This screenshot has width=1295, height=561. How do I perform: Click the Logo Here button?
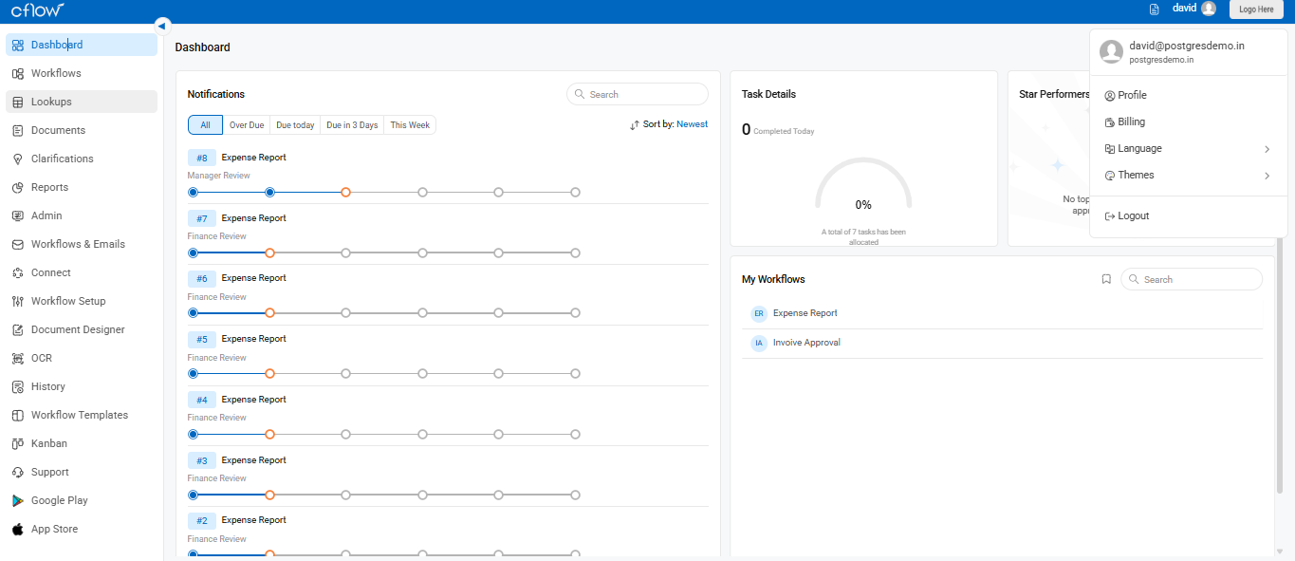pos(1256,9)
